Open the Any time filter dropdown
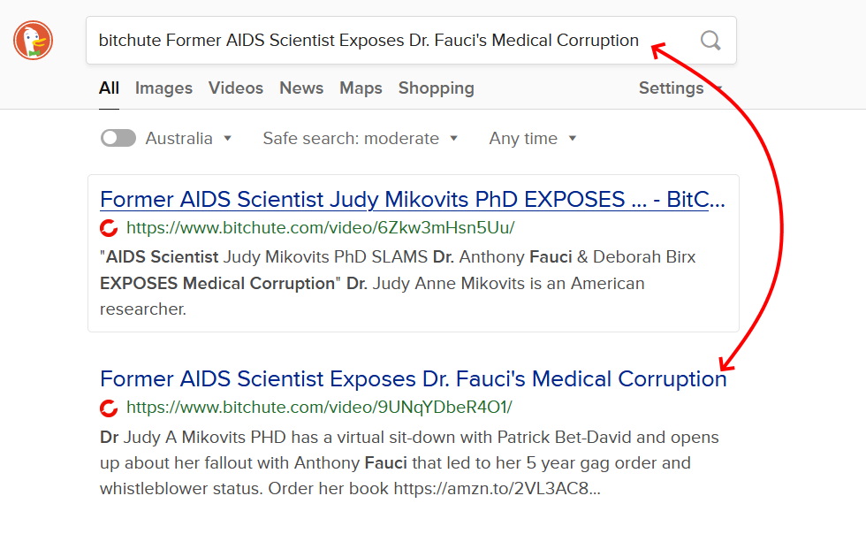Screen dimensions: 866x534 [x=533, y=138]
